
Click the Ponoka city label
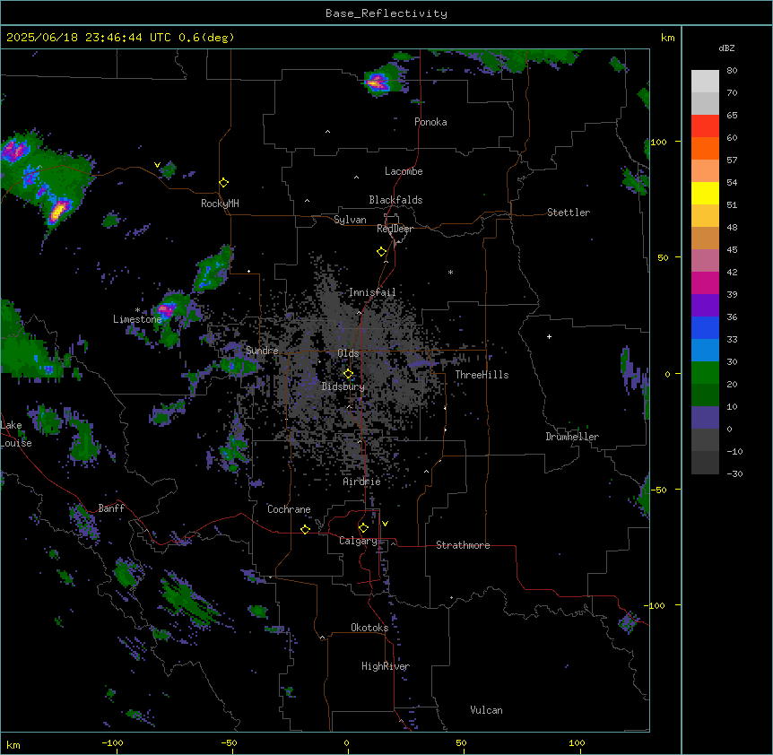coord(430,122)
